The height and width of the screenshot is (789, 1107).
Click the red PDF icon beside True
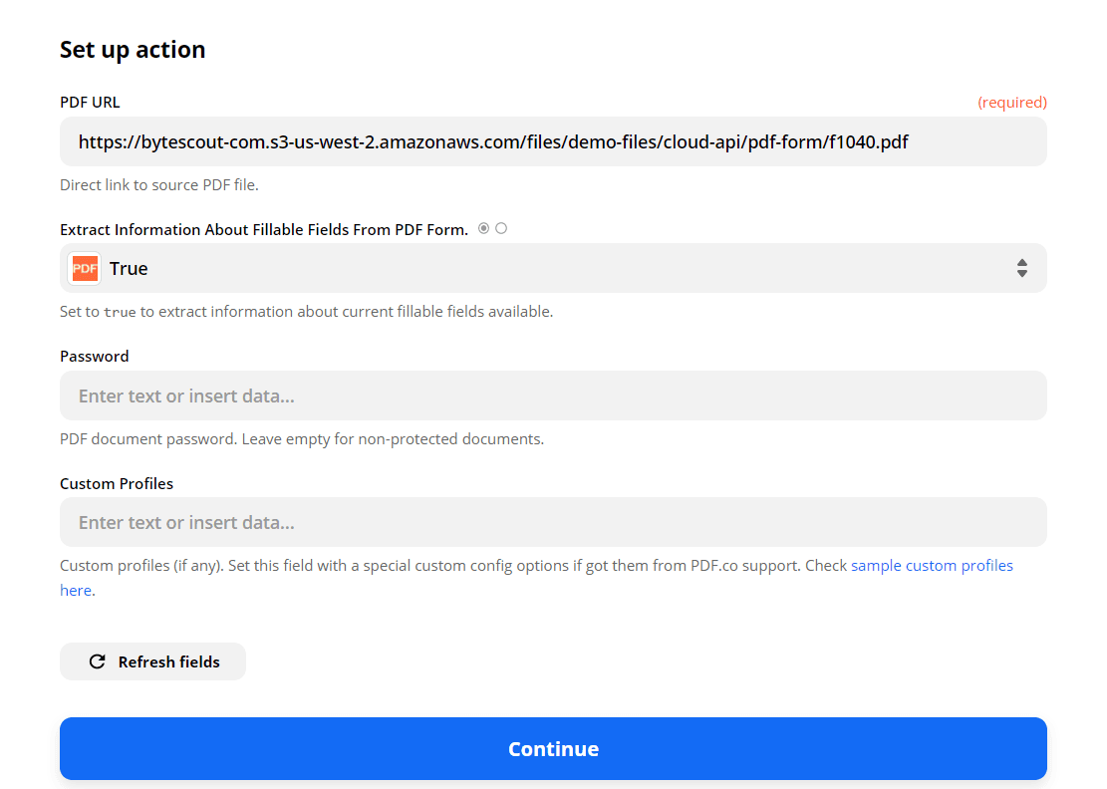point(85,268)
